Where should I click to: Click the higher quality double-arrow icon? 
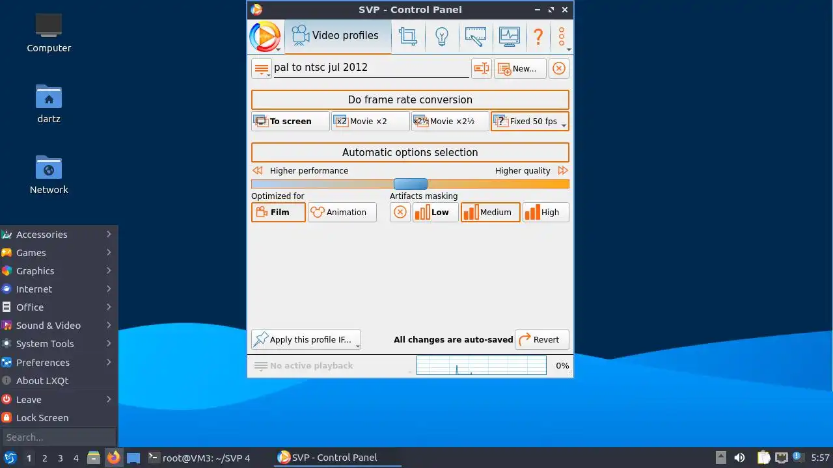pyautogui.click(x=563, y=170)
